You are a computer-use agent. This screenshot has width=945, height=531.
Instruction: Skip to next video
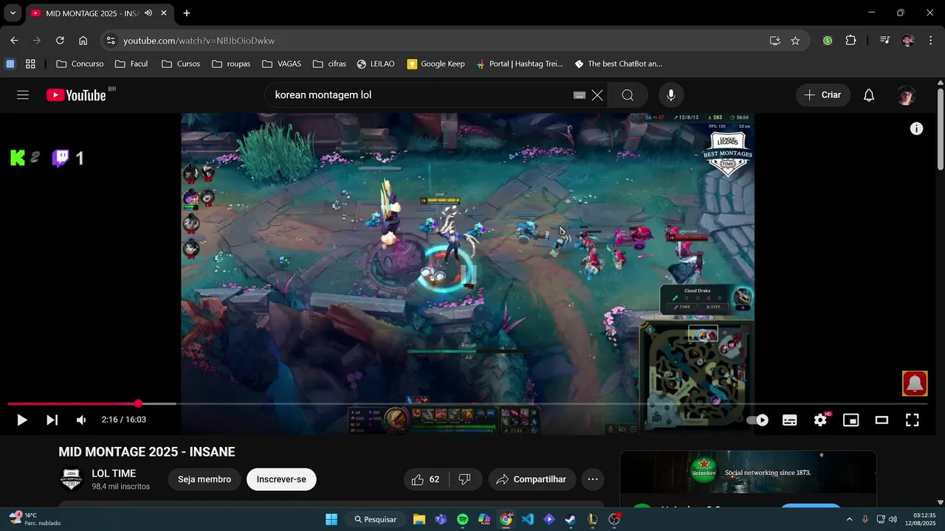tap(52, 420)
